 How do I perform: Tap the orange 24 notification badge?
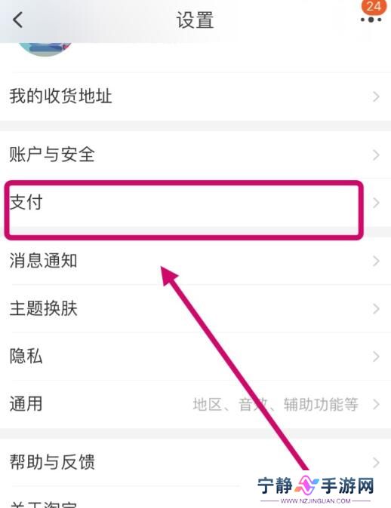point(374,7)
